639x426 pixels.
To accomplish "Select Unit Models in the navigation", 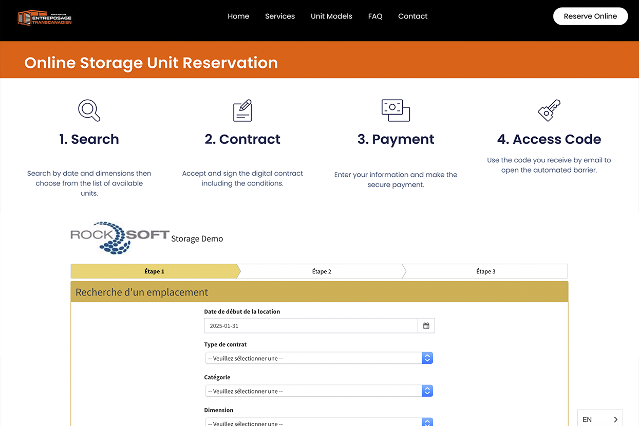I will coord(331,16).
